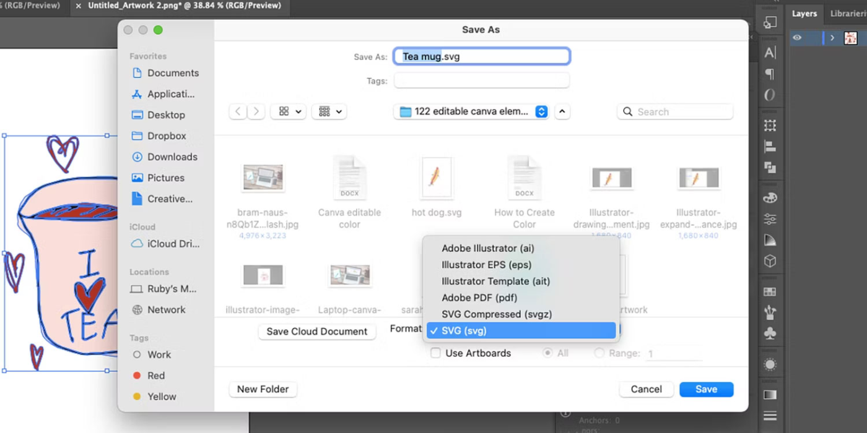Image resolution: width=867 pixels, height=433 pixels.
Task: Click the Save button
Action: click(x=706, y=389)
